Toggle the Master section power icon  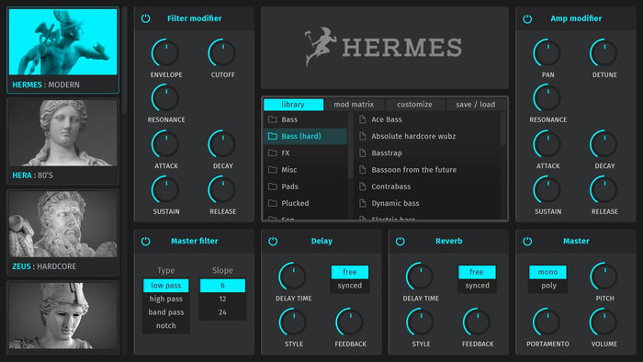click(527, 241)
